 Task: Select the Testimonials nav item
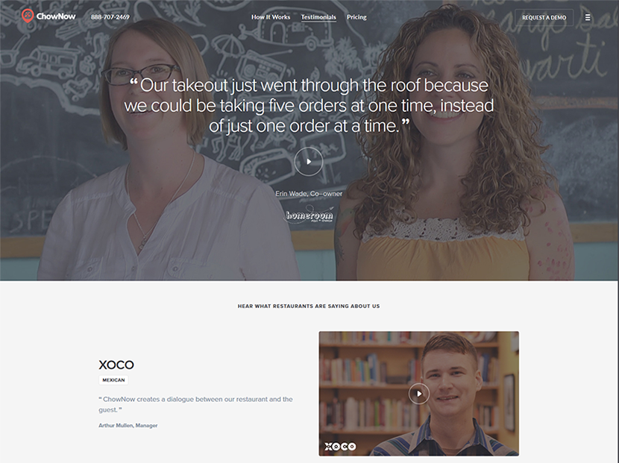click(x=318, y=17)
